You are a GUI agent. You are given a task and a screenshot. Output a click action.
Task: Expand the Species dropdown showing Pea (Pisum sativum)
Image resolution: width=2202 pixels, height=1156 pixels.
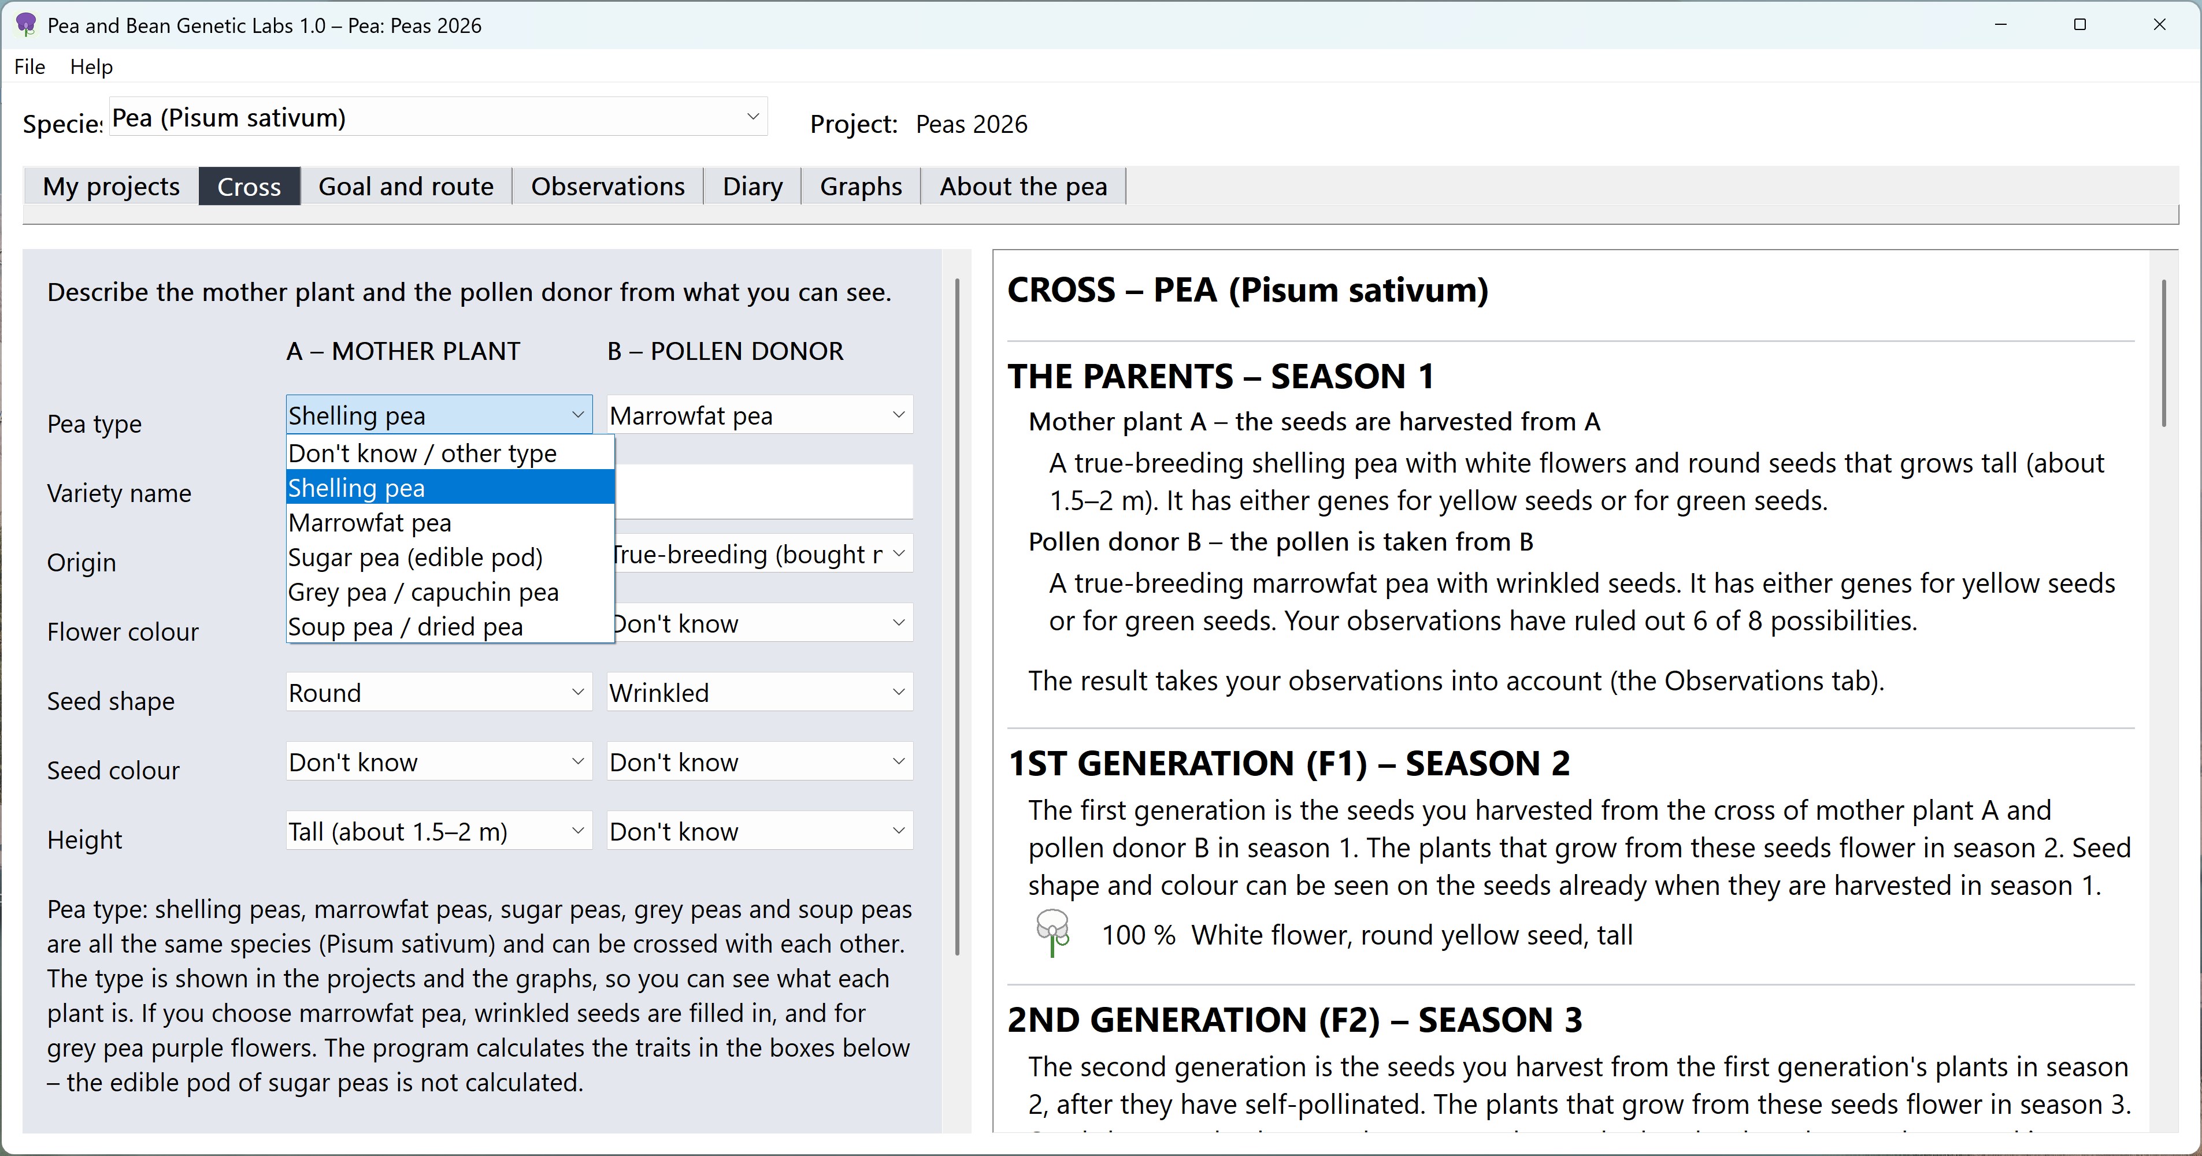coord(439,117)
